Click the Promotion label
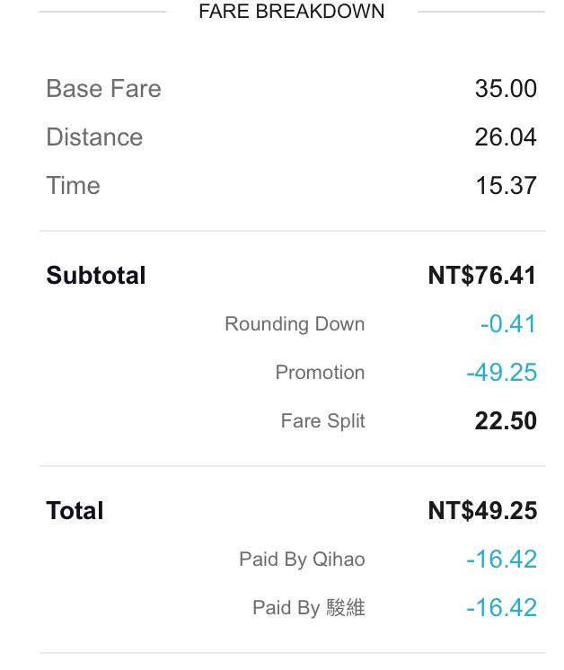 click(320, 372)
